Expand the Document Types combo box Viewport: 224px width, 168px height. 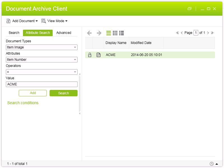click(75, 47)
